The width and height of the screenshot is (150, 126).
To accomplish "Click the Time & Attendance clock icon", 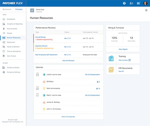I will 4,51.
